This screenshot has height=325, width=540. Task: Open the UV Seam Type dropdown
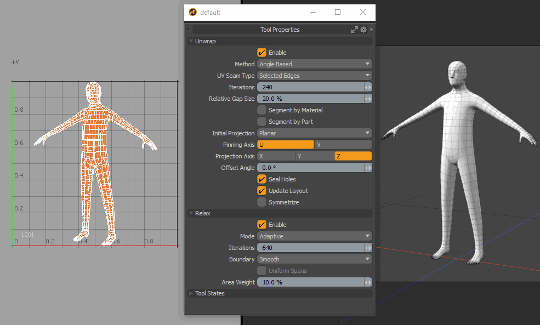314,75
